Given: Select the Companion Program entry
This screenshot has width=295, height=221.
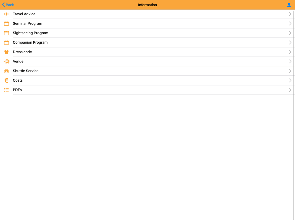Looking at the screenshot, I should pos(147,42).
